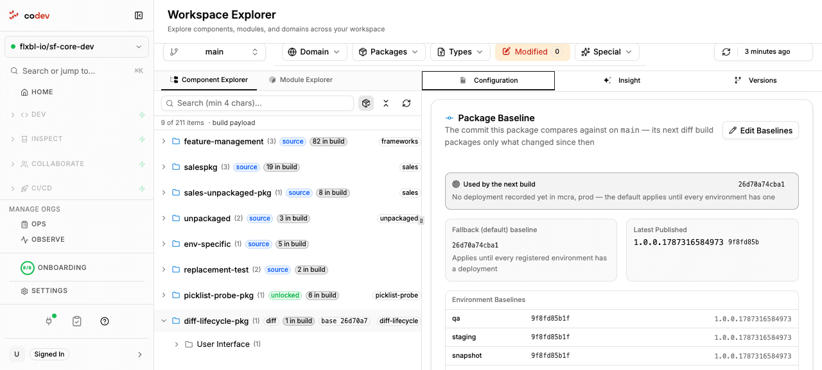This screenshot has height=370, width=822.
Task: Click the user avatar labeled U
Action: click(x=17, y=354)
